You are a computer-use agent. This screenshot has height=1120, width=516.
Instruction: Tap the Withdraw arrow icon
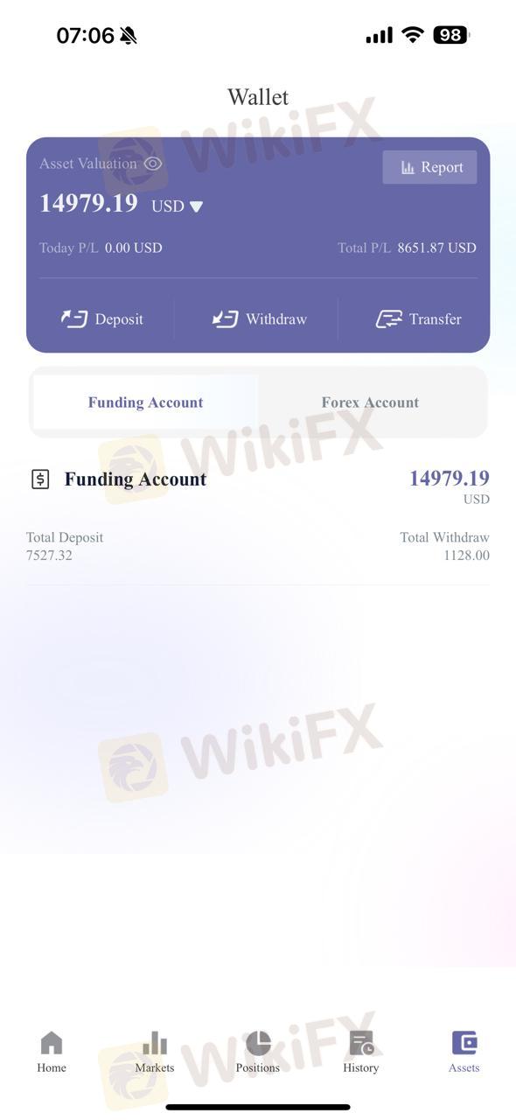225,318
